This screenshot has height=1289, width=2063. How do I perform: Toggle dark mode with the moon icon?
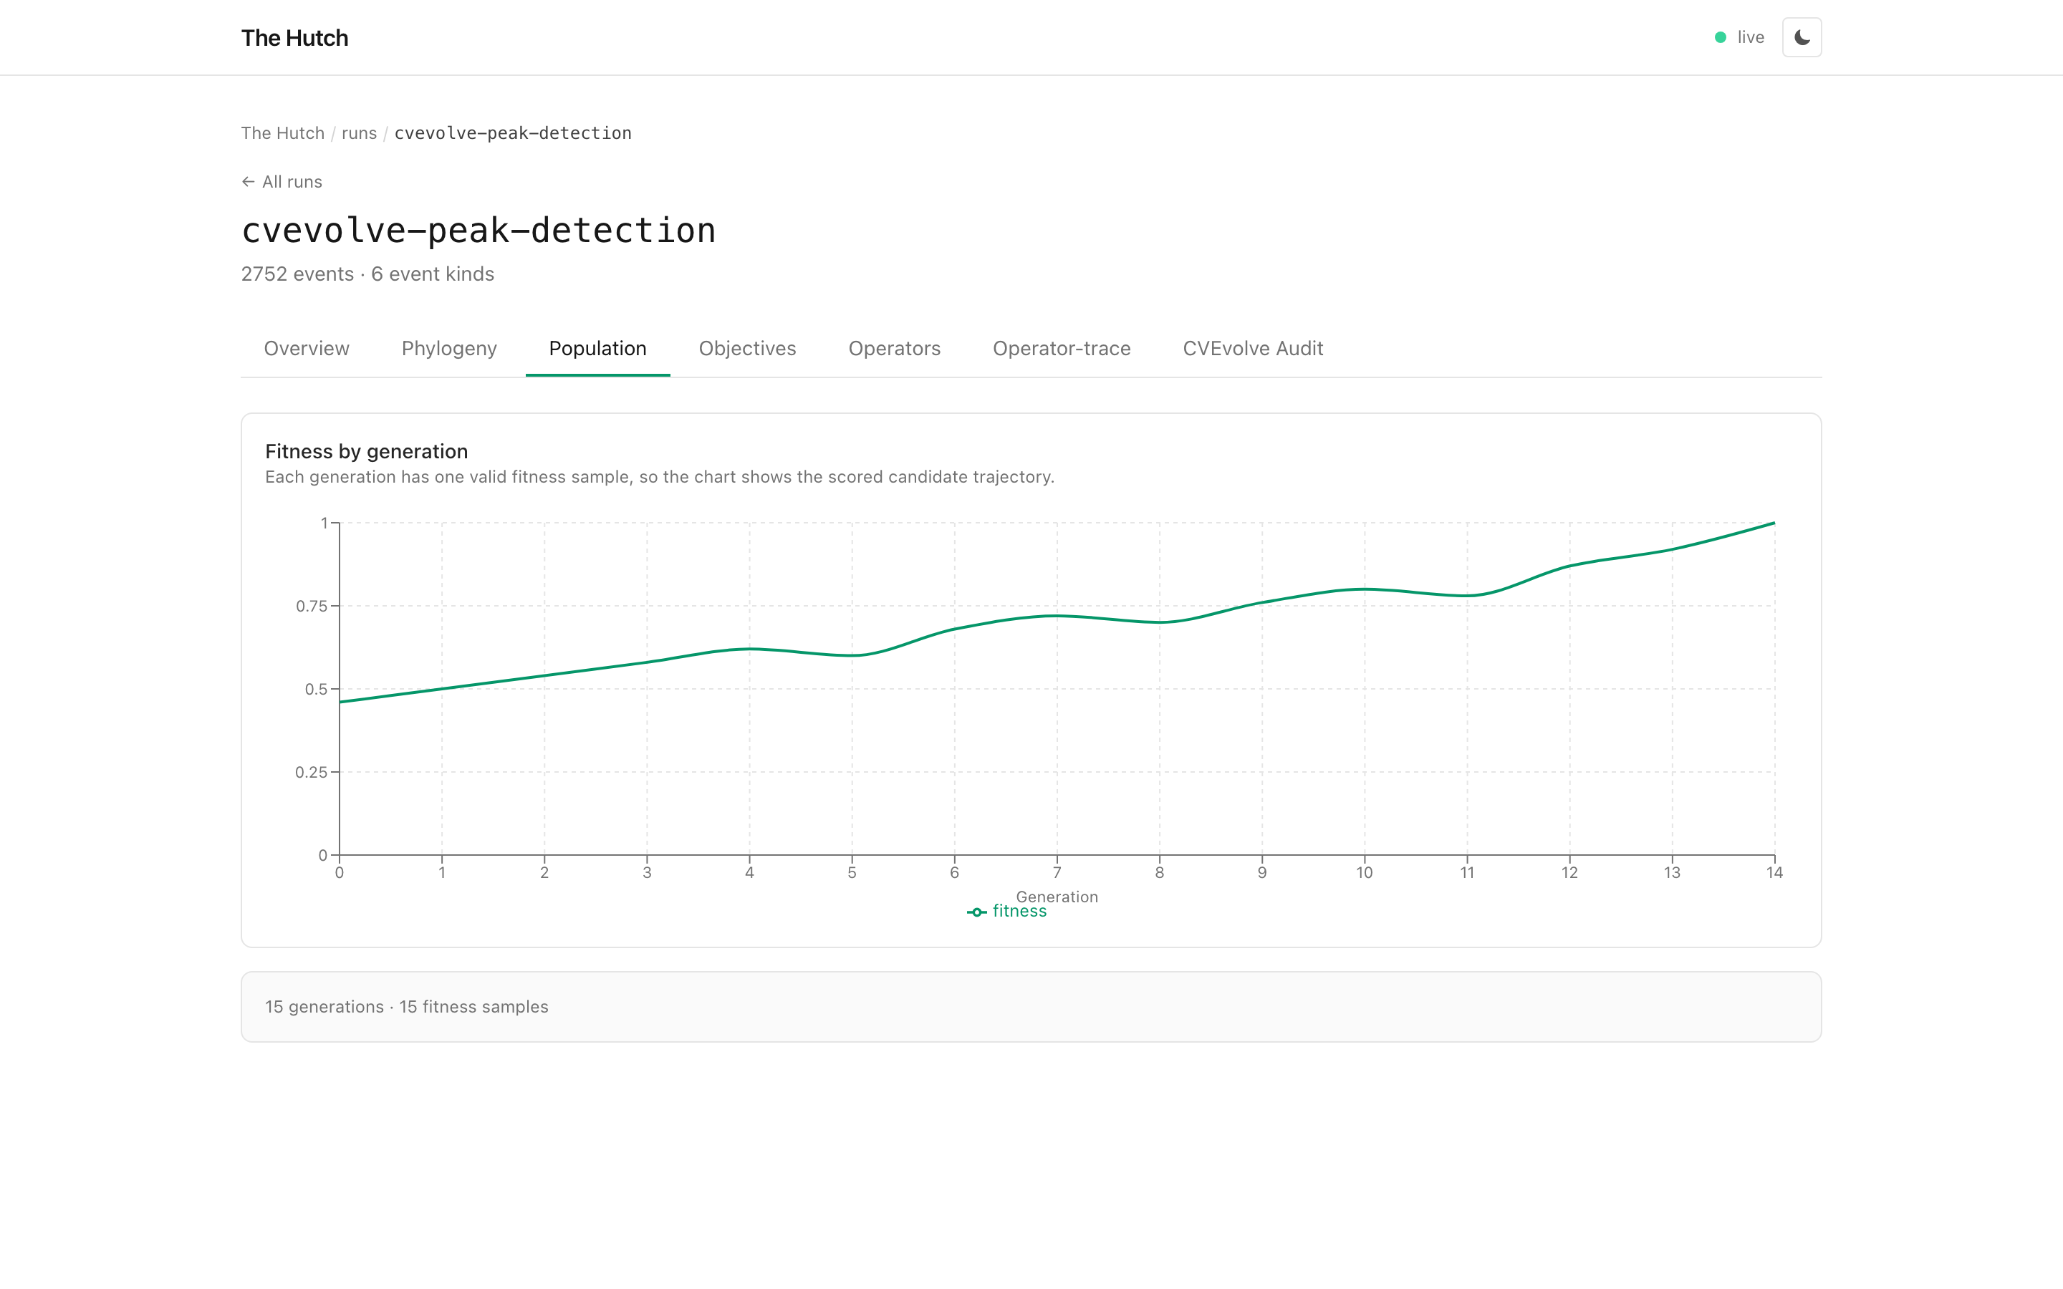(1802, 37)
